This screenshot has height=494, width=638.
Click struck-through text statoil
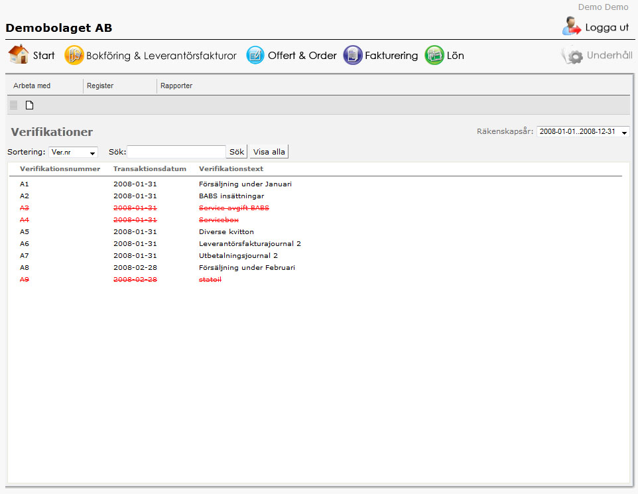[x=210, y=280]
